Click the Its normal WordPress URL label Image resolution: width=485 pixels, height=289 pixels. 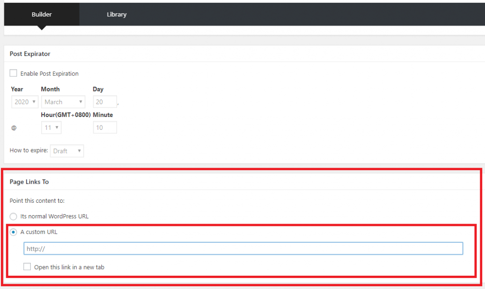pyautogui.click(x=54, y=217)
